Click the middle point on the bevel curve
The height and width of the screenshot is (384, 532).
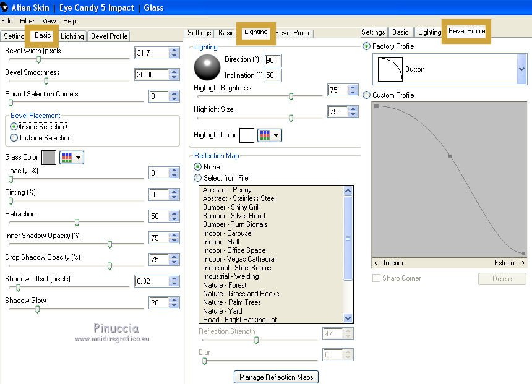(x=450, y=156)
